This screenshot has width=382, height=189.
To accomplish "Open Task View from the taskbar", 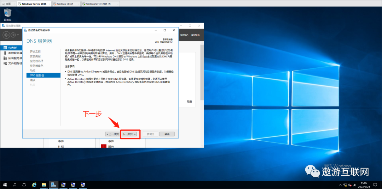I will [x=24, y=185].
